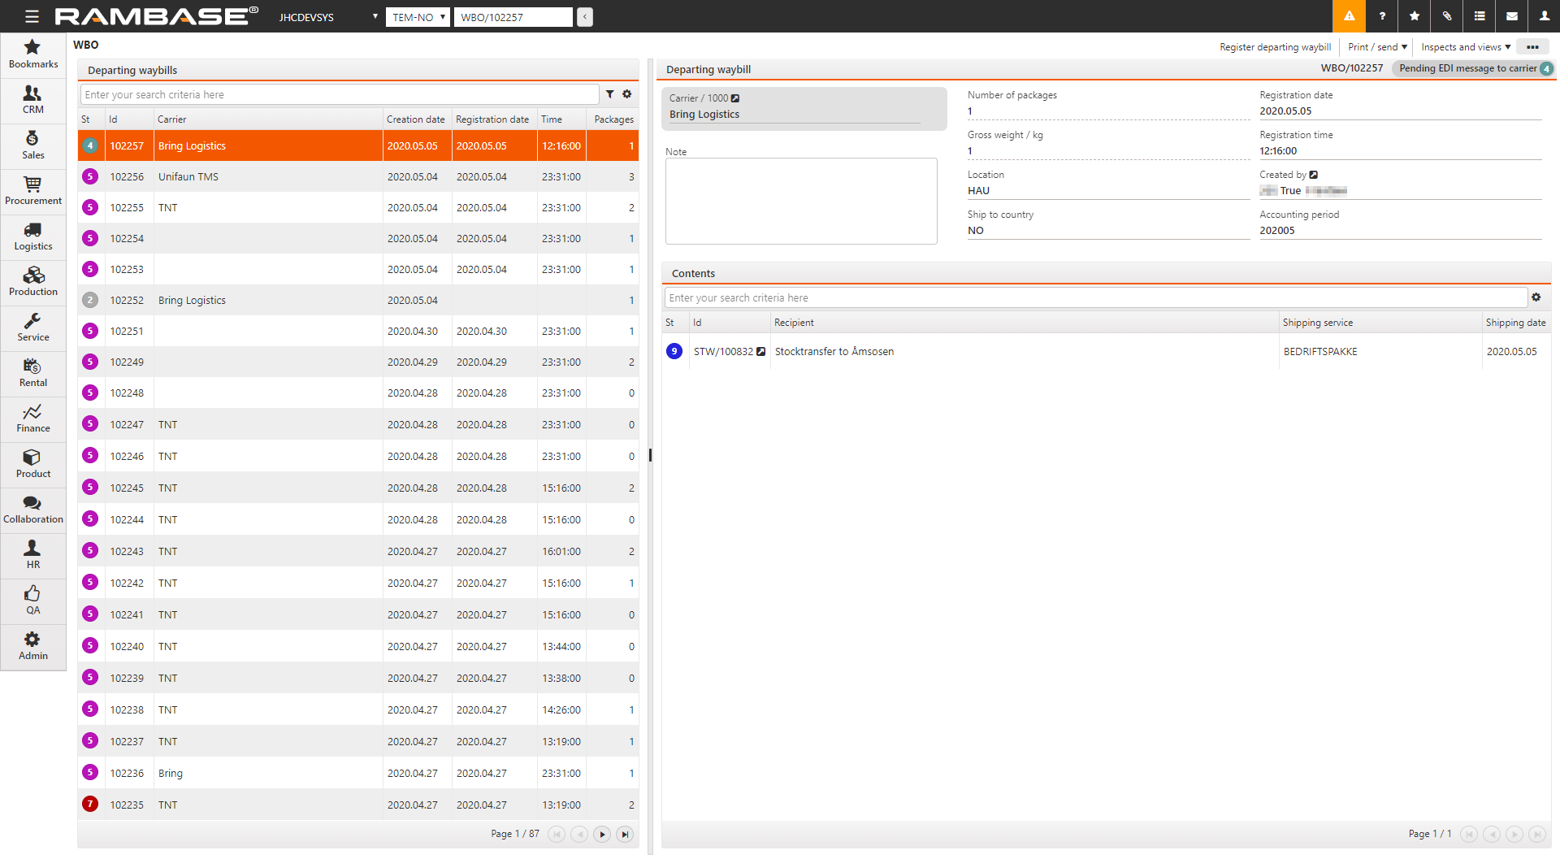Go to next page of departing waybills
Viewport: 1560px width, 859px height.
[x=602, y=835]
